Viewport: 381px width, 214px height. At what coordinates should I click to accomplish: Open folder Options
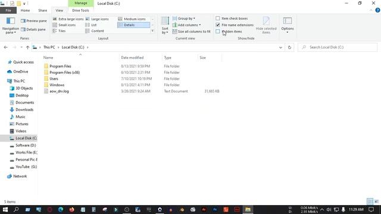click(x=288, y=25)
